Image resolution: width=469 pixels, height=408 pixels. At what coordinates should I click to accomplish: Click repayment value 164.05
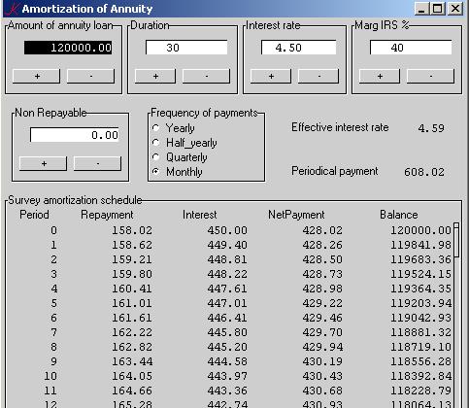click(132, 376)
